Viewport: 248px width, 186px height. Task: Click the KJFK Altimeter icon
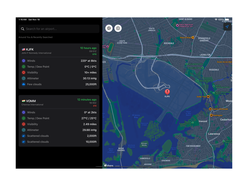click(x=24, y=78)
